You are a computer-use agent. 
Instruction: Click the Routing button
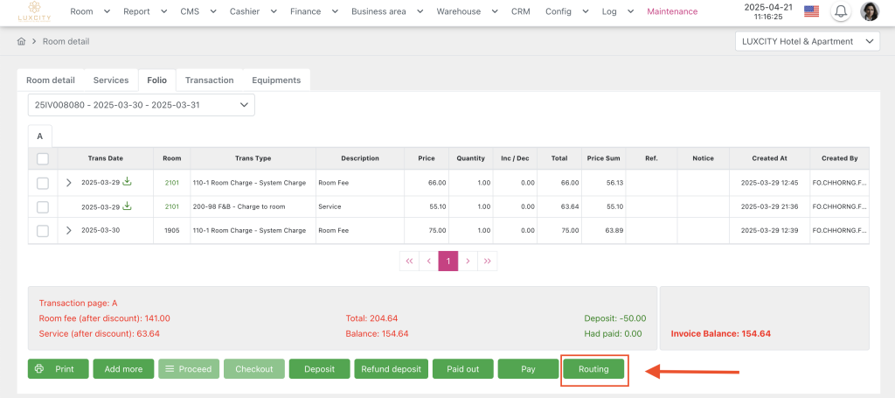tap(593, 369)
